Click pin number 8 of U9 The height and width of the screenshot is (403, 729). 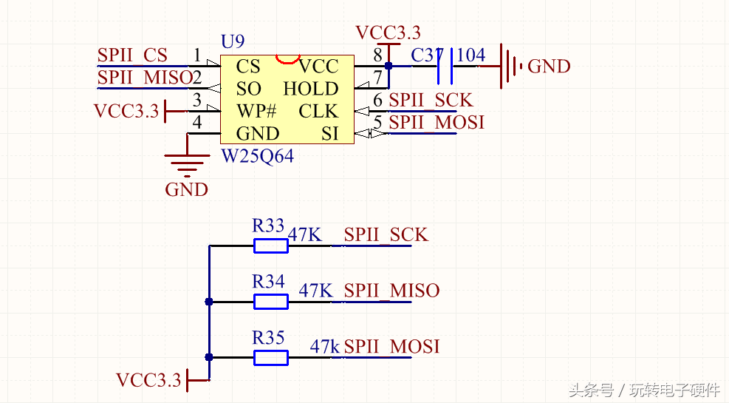tap(378, 55)
